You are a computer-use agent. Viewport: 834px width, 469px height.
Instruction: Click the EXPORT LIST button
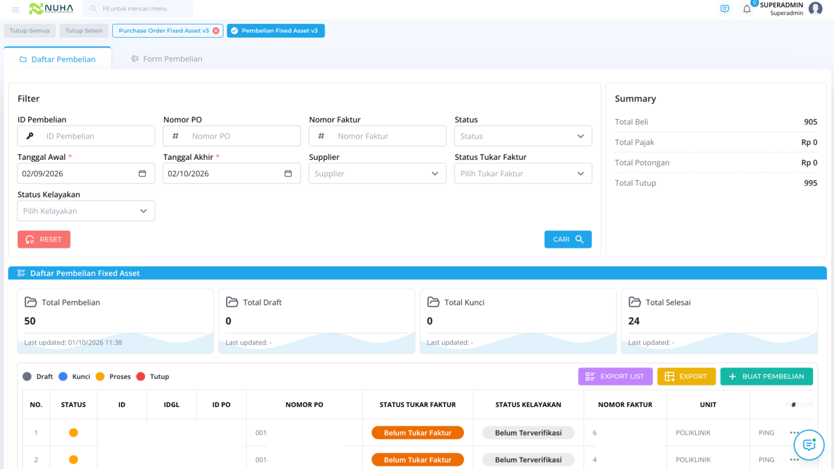pos(615,376)
